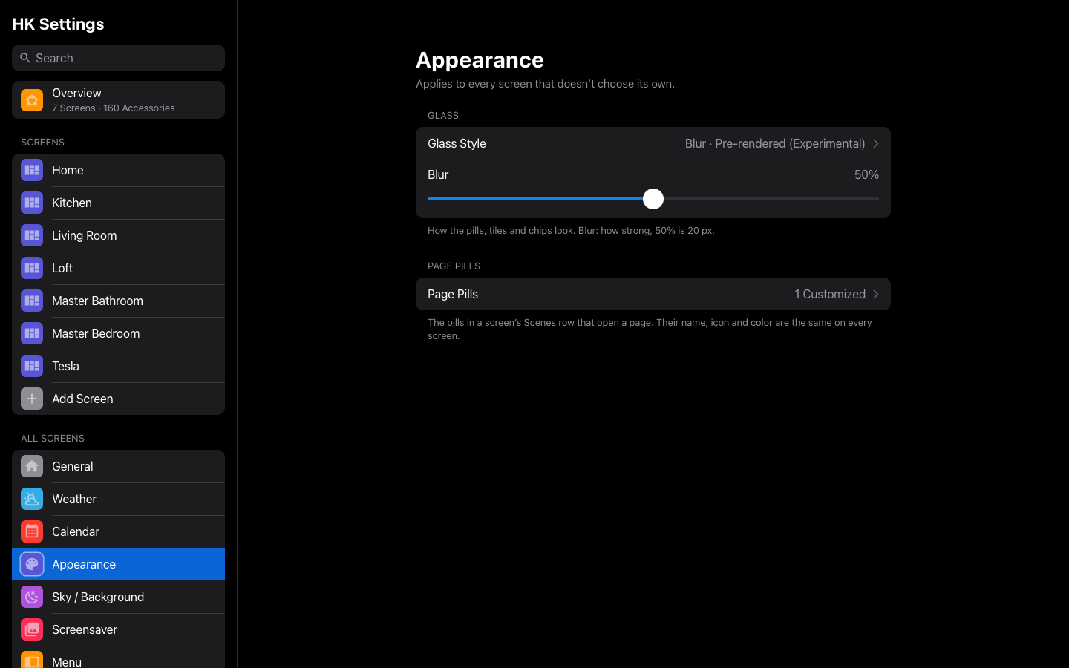Select the Master Bathroom screen
This screenshot has width=1069, height=668.
click(x=118, y=301)
